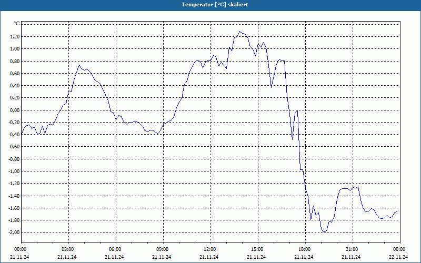Viewport: 421px width, 263px height.
Task: Pick the positive '0,40' y-axis label
Action: coord(15,86)
